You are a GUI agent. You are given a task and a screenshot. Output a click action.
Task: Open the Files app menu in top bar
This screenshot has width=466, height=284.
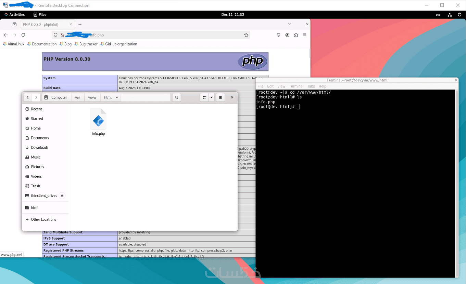point(40,15)
